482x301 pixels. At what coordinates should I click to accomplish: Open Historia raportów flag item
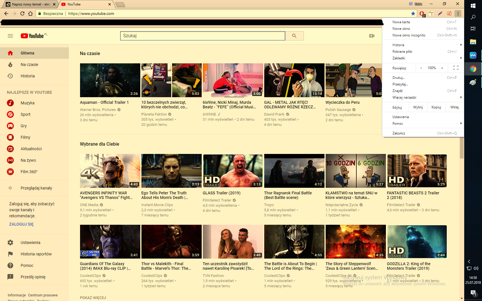(34, 254)
